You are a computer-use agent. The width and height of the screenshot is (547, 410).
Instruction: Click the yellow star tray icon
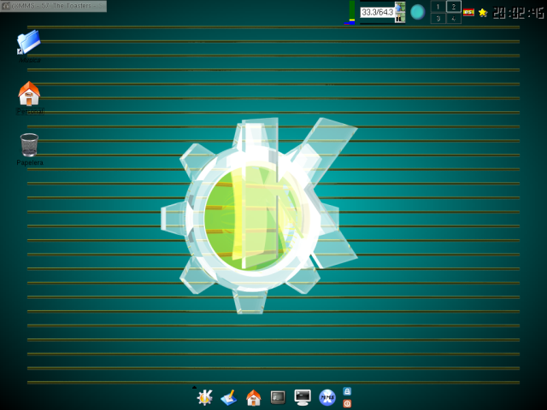[x=483, y=13]
